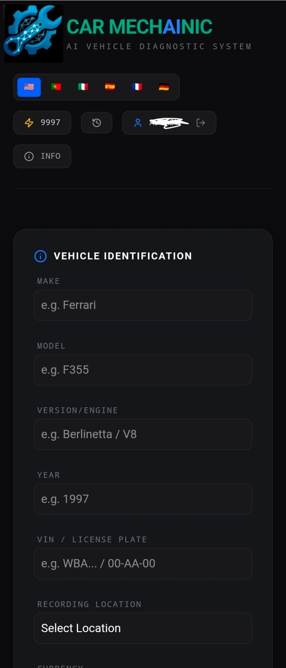The height and width of the screenshot is (668, 286).
Task: Click the 9997 credits counter button
Action: pyautogui.click(x=42, y=123)
